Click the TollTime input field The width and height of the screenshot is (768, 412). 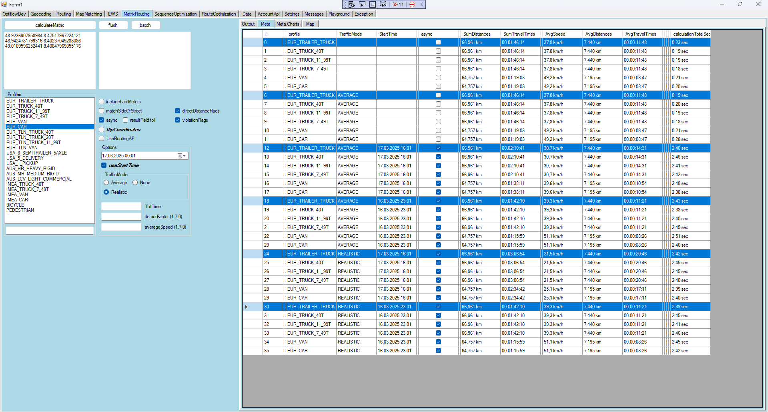121,207
